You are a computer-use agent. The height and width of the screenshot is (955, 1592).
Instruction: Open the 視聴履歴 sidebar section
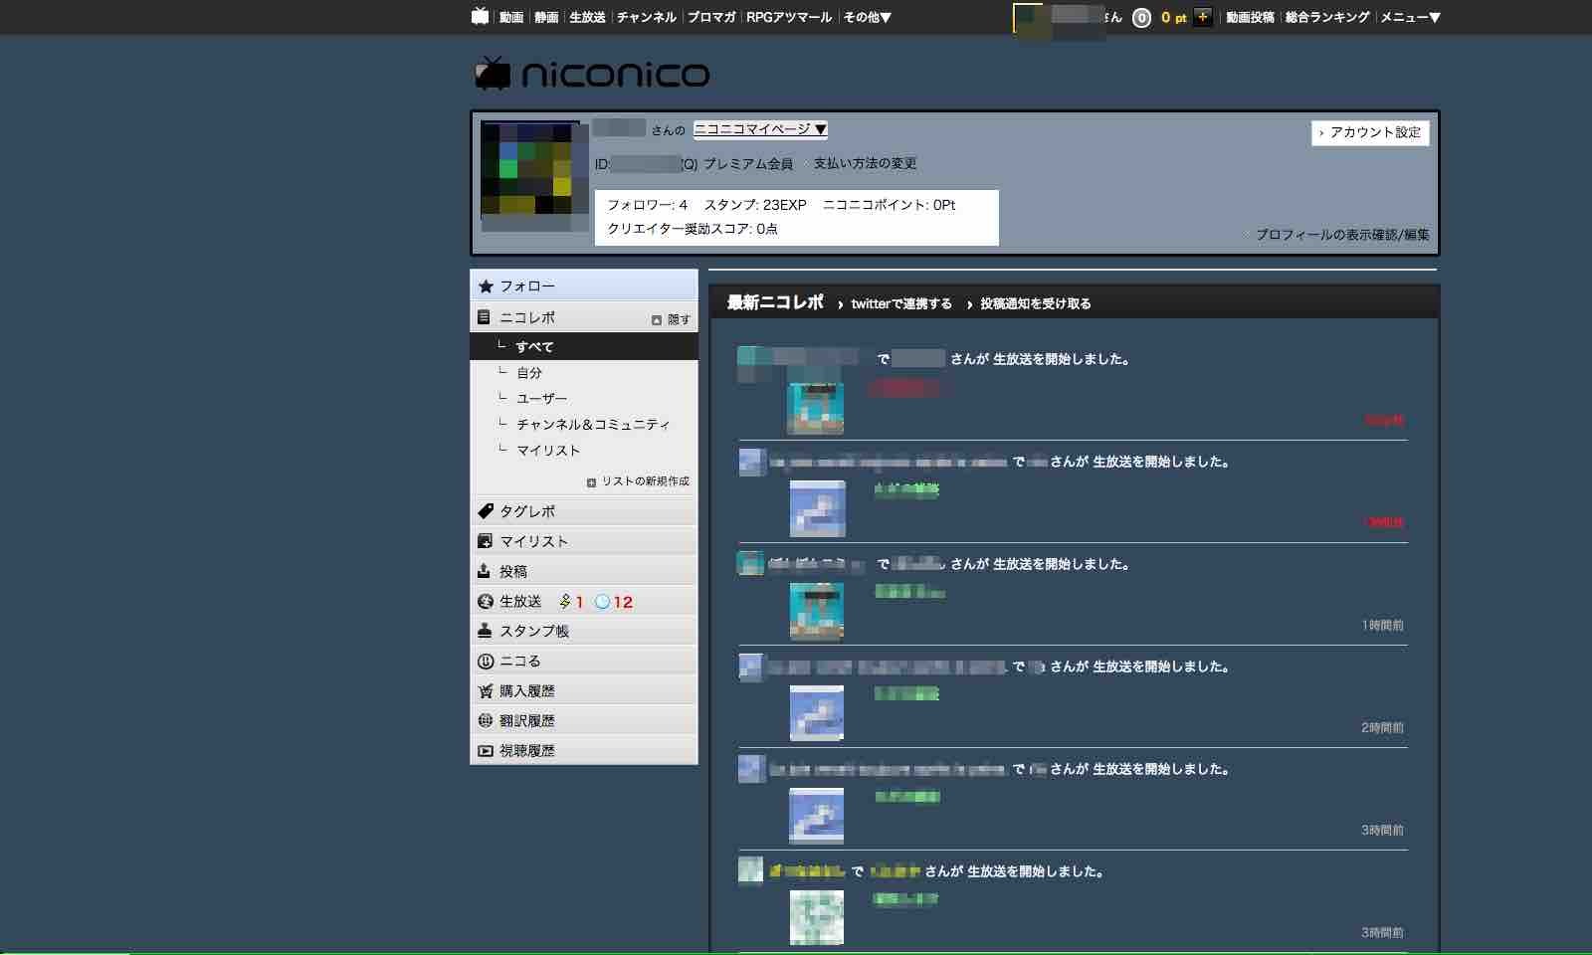pos(584,750)
